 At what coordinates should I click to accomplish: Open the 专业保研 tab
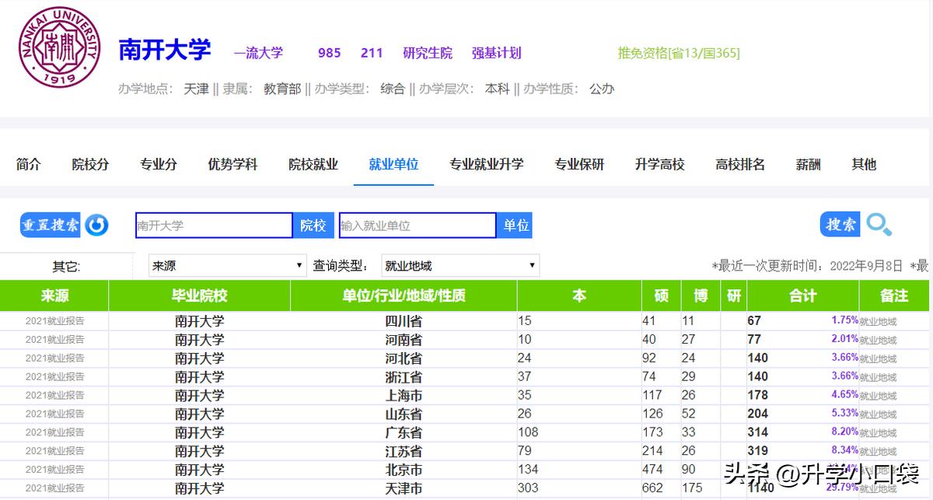click(579, 164)
